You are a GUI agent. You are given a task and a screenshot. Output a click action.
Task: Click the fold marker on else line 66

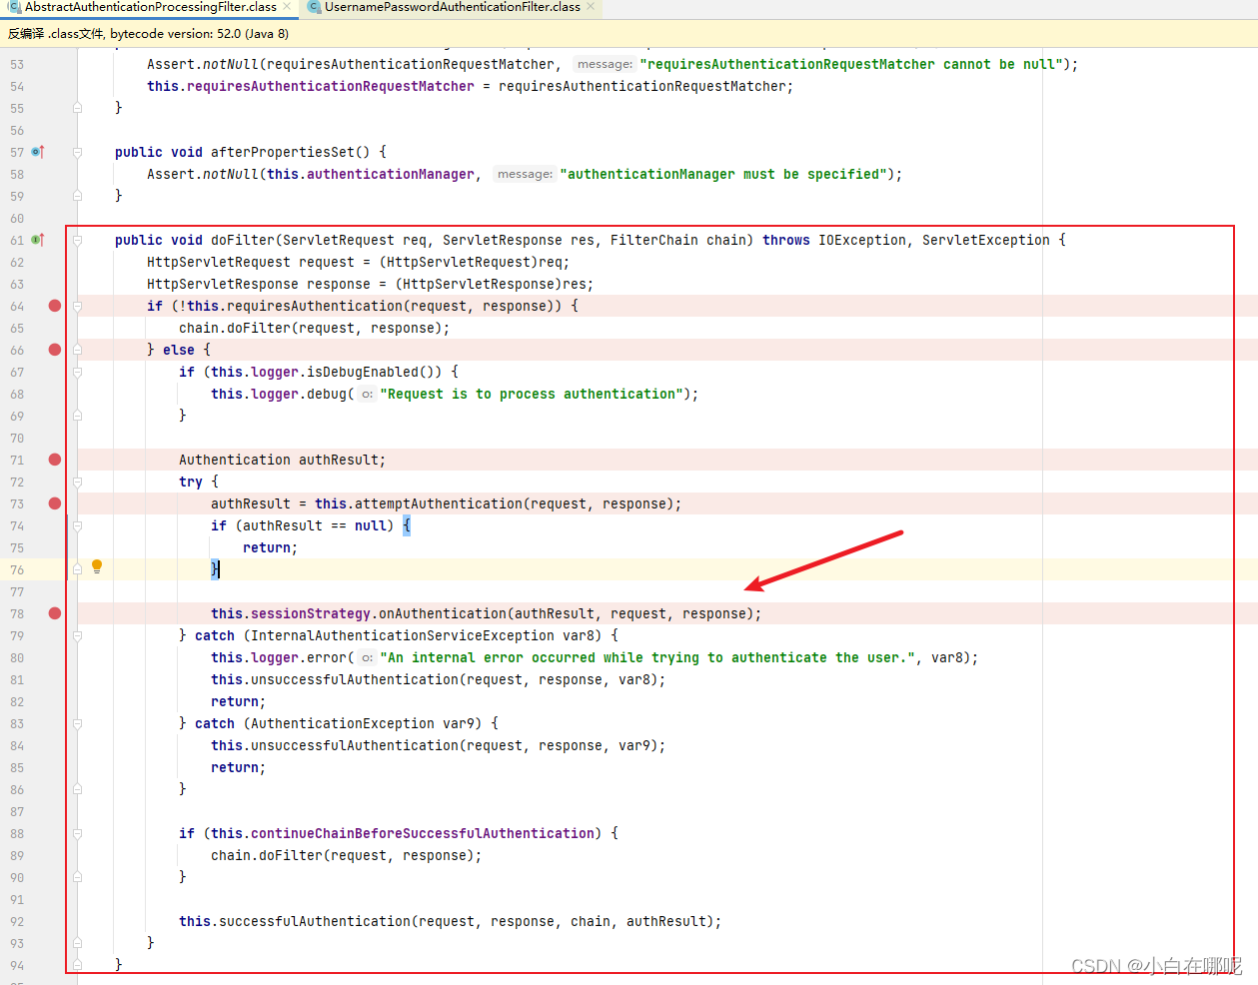tap(77, 350)
